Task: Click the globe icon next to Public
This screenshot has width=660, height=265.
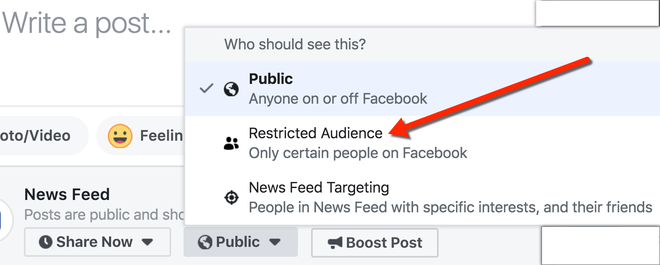Action: (231, 88)
